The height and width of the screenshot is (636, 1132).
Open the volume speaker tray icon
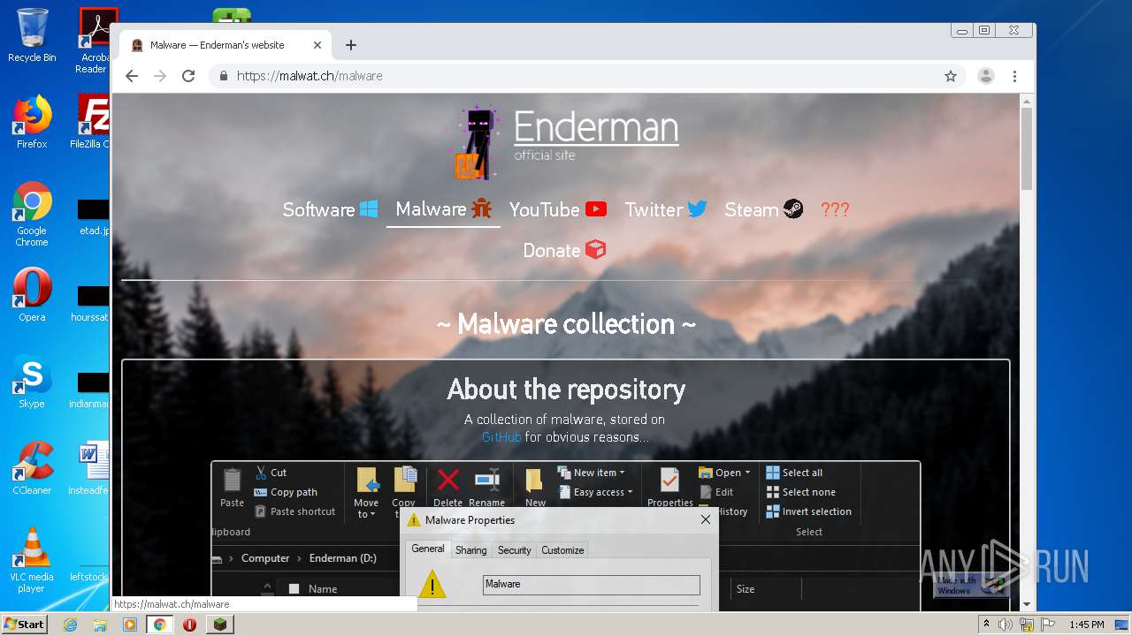(x=1006, y=625)
